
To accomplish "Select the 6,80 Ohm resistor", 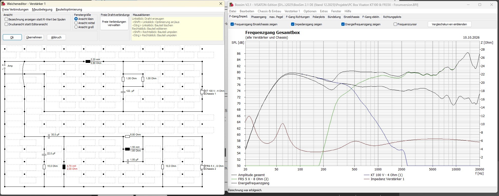I will pyautogui.click(x=127, y=136).
